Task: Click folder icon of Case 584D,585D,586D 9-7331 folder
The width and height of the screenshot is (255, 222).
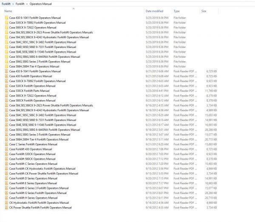Action: [6, 47]
